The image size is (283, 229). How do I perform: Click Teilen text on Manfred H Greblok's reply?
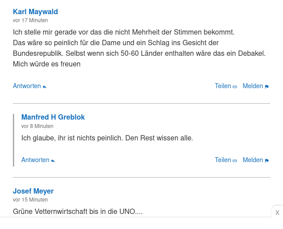point(223,160)
